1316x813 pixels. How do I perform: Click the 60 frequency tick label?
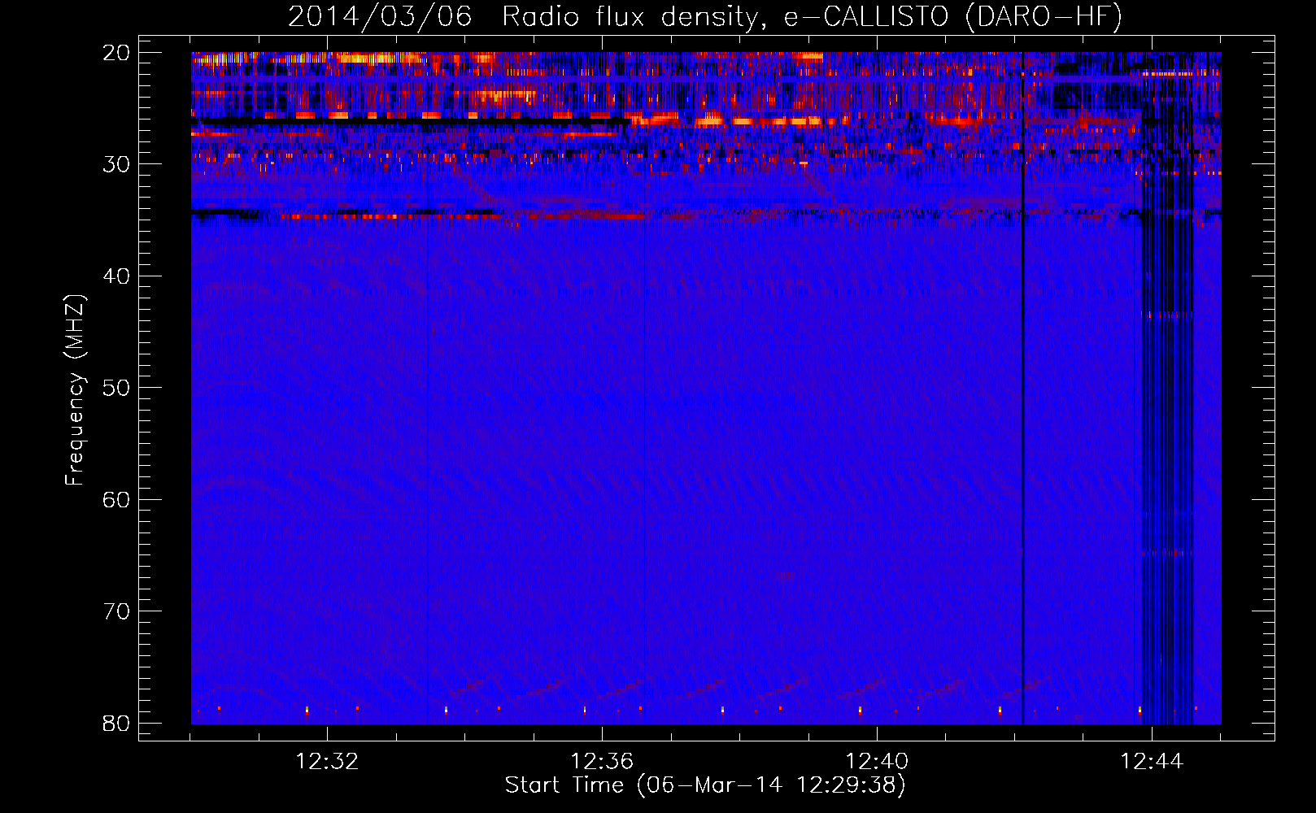116,499
